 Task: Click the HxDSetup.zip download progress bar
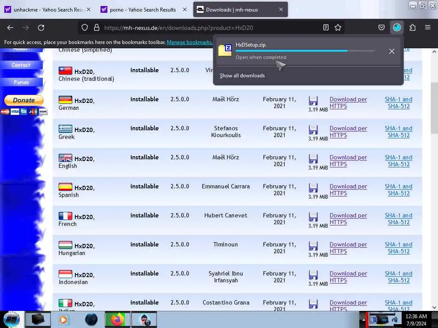(x=305, y=51)
